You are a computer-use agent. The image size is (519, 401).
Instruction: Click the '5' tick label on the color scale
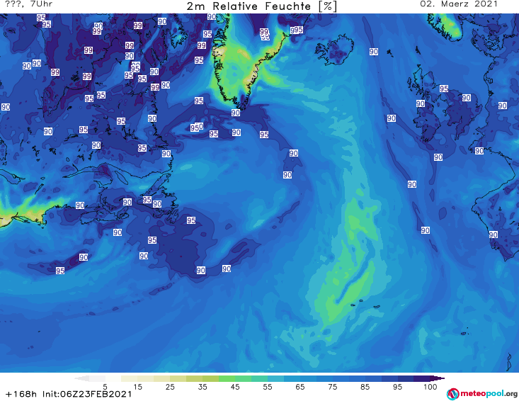pyautogui.click(x=105, y=387)
